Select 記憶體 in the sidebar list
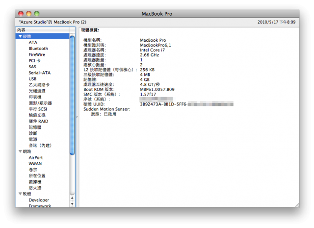The image size is (314, 228). 35,127
